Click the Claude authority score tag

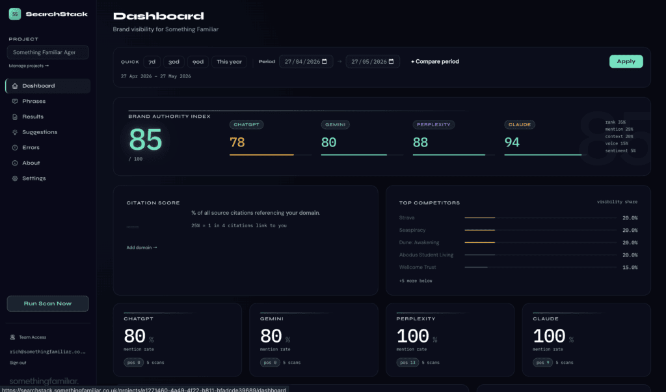click(x=520, y=124)
